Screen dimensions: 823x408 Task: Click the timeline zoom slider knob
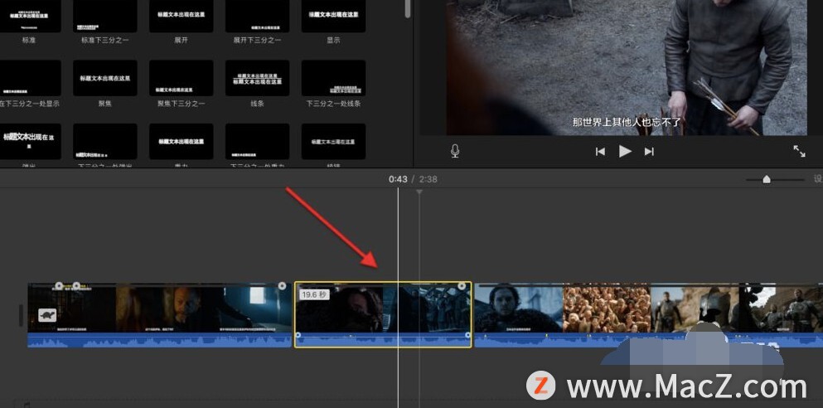click(767, 180)
